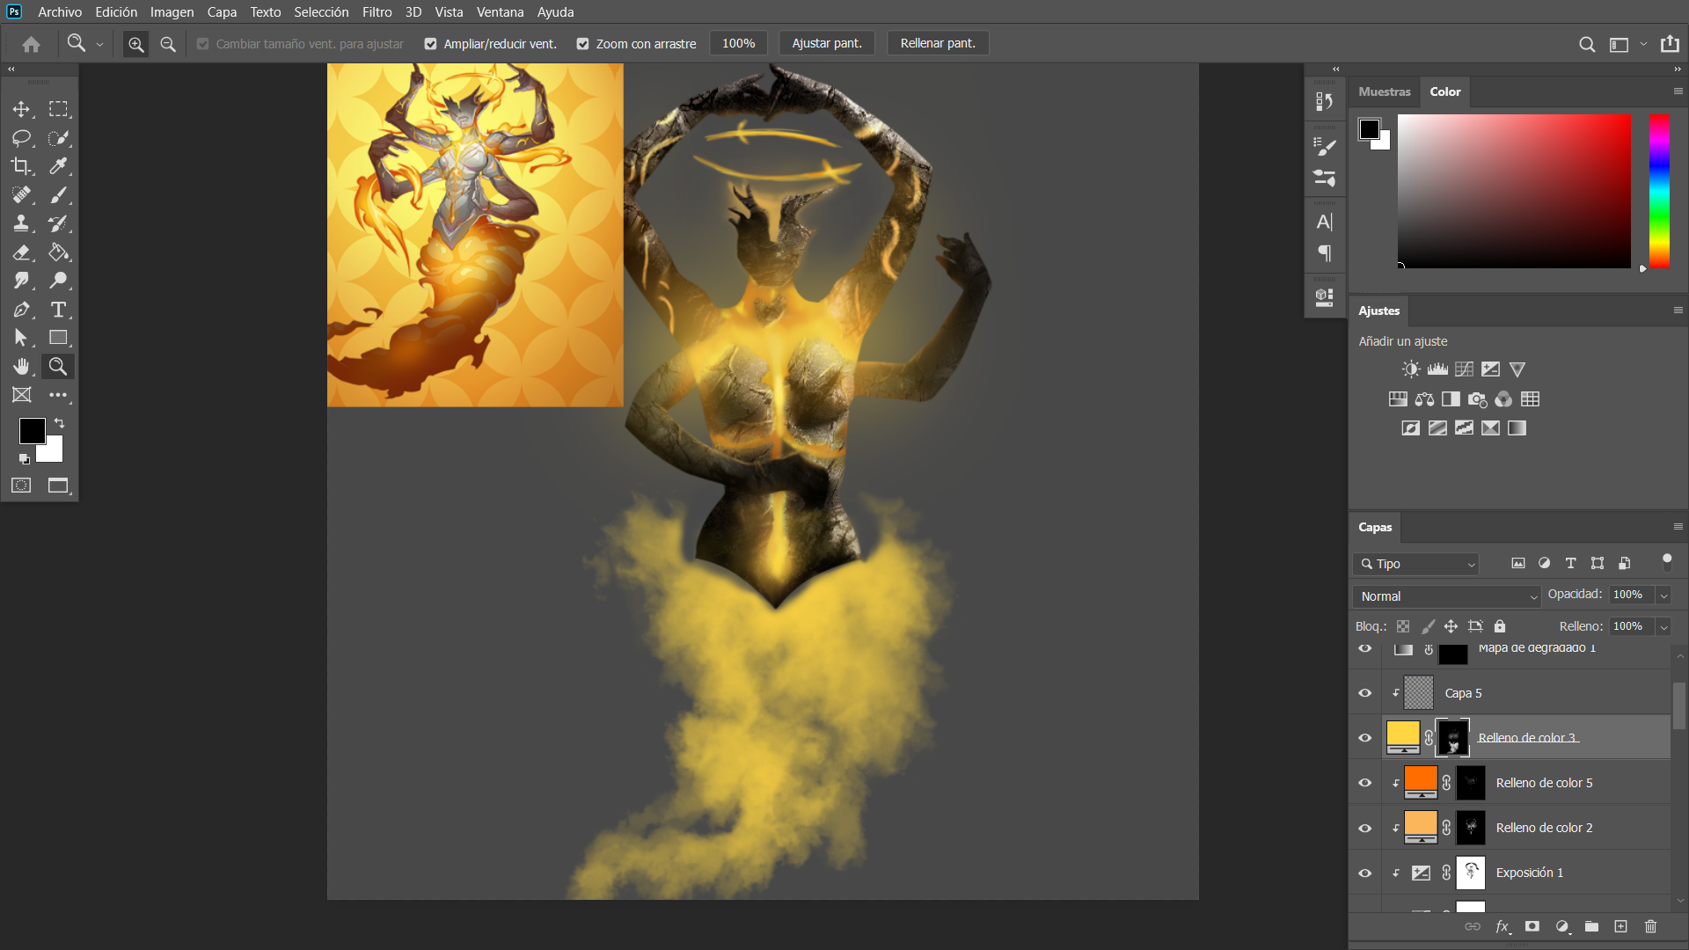The image size is (1689, 950).
Task: Click the Rellenar pant. button
Action: pos(938,43)
